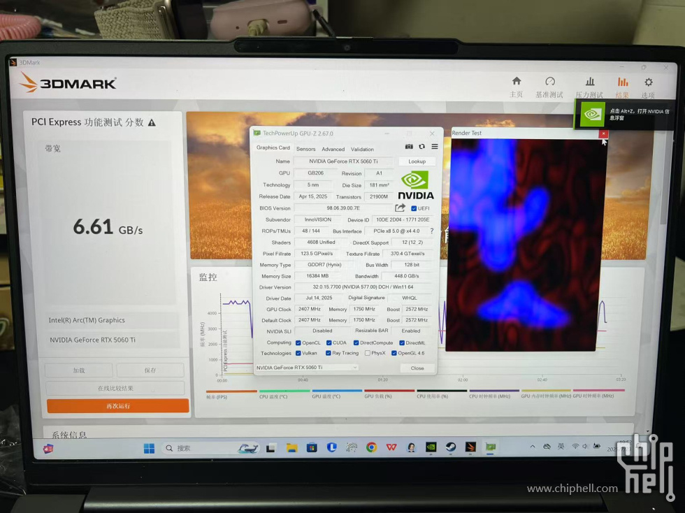685x513 pixels.
Task: Select the NVIDIA GeForce RTX 5060 Ti entry in 3DMark
Action: (x=113, y=340)
